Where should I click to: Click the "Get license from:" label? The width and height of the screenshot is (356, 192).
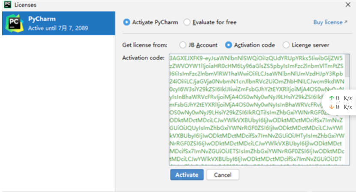tap(145, 45)
